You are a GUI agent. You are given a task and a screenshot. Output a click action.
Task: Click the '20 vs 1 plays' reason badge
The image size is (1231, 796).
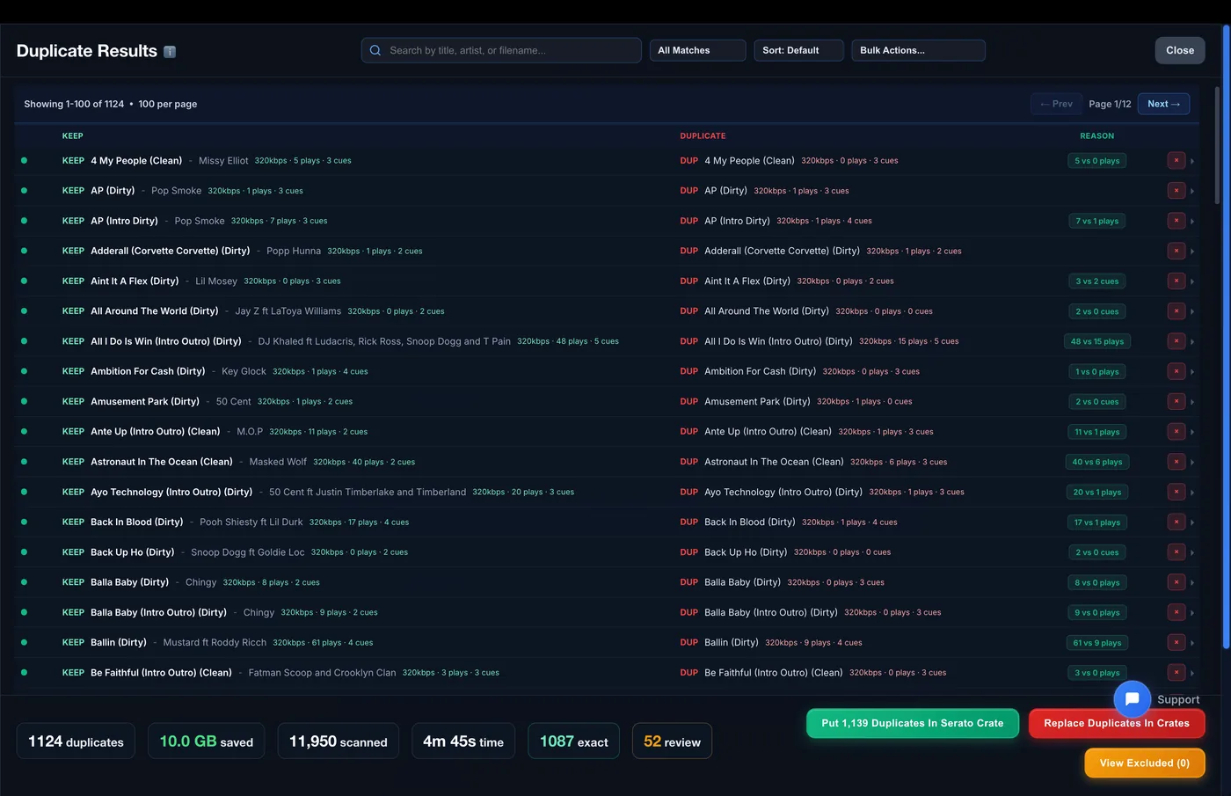1097,493
